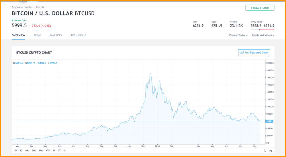286x157 pixels.
Task: Open the MARKETS tab
Action: coord(56,35)
